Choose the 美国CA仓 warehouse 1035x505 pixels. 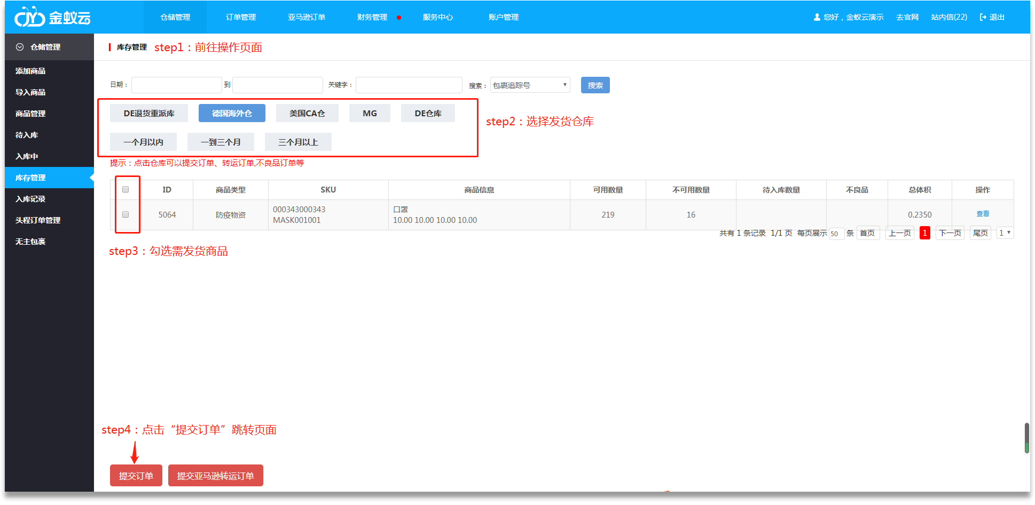point(307,113)
